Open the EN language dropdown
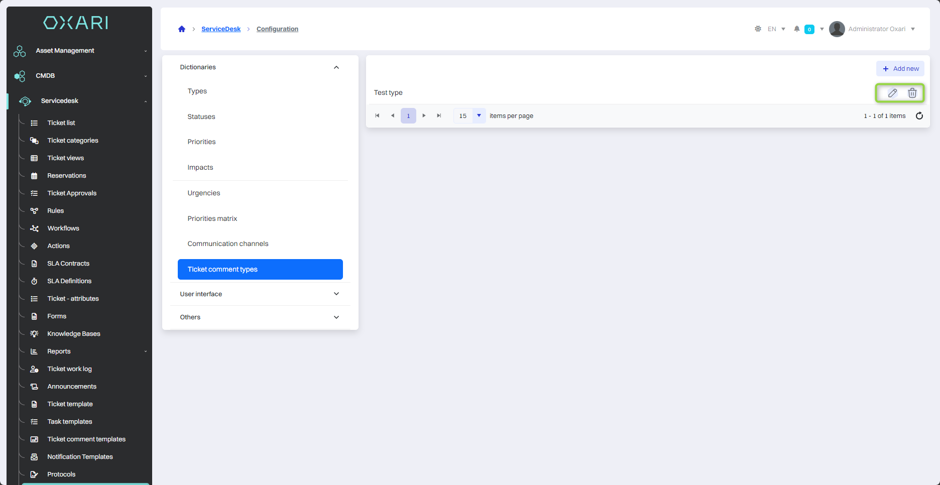940x485 pixels. pos(776,29)
